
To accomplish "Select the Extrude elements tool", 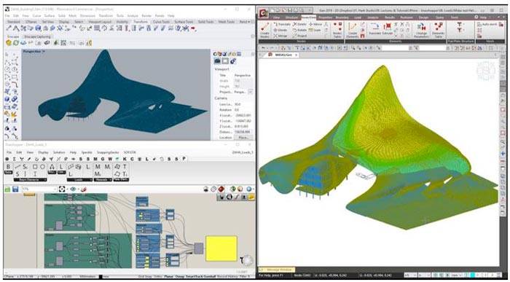I will (388, 28).
